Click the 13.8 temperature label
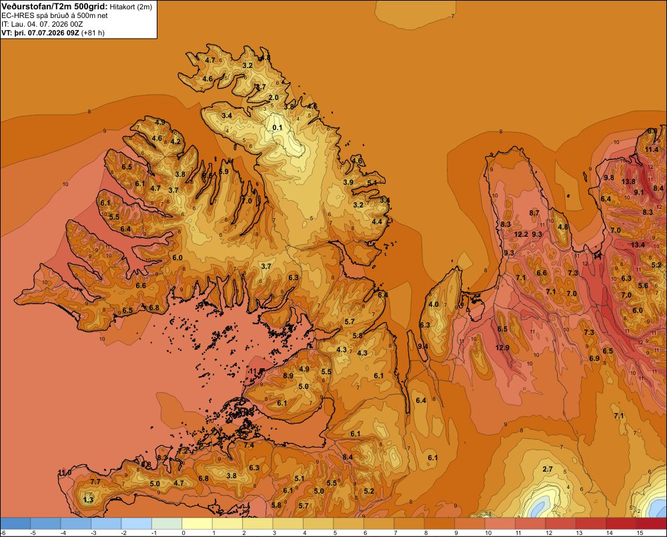667x537 pixels. (628, 181)
